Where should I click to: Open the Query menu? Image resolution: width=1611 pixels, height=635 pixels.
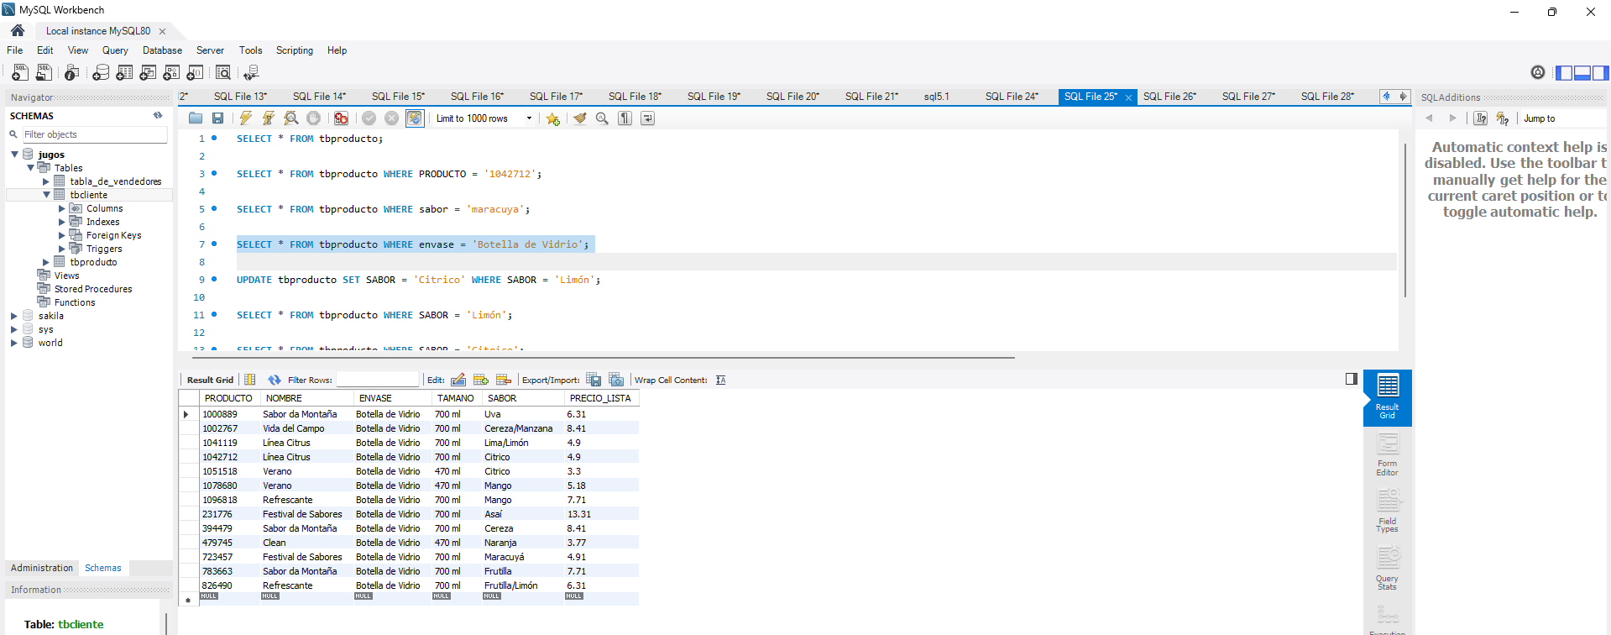pos(115,50)
